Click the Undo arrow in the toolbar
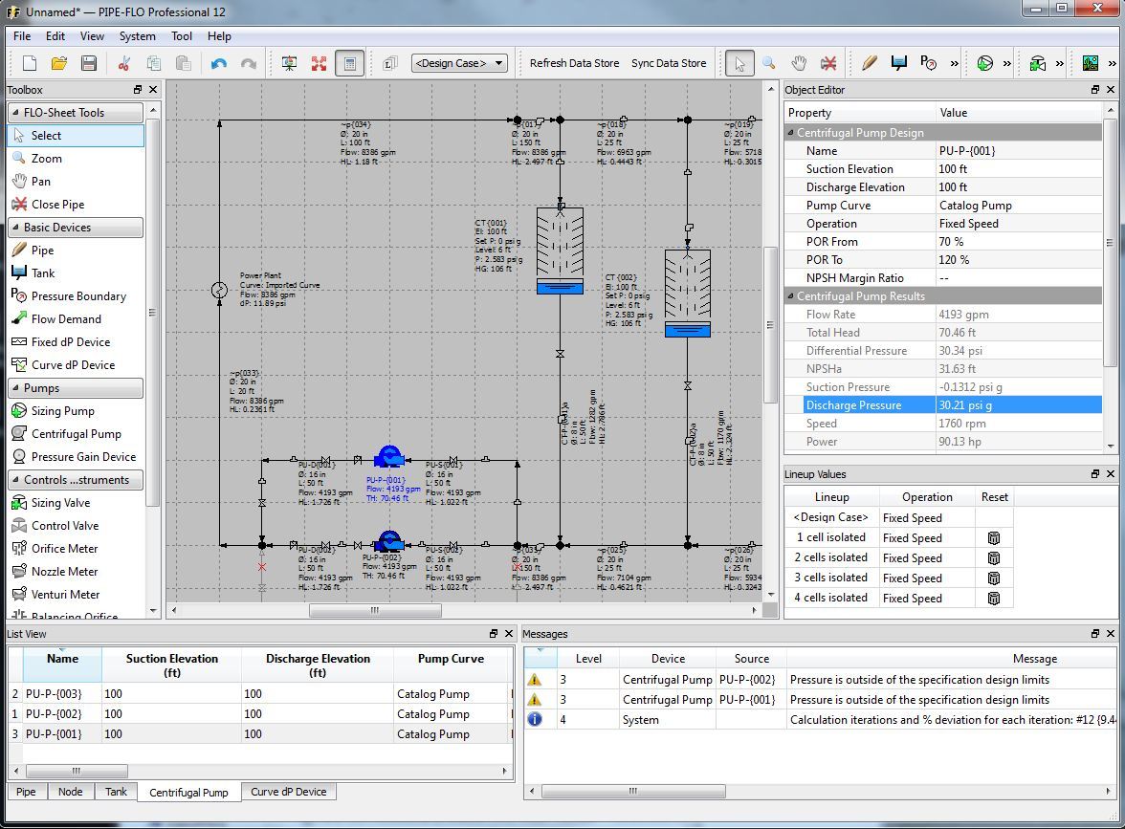1125x829 pixels. coord(219,63)
